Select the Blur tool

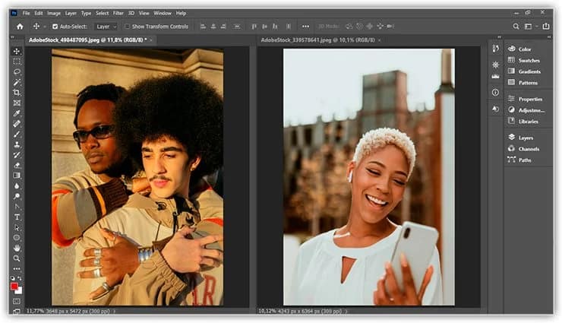click(17, 185)
